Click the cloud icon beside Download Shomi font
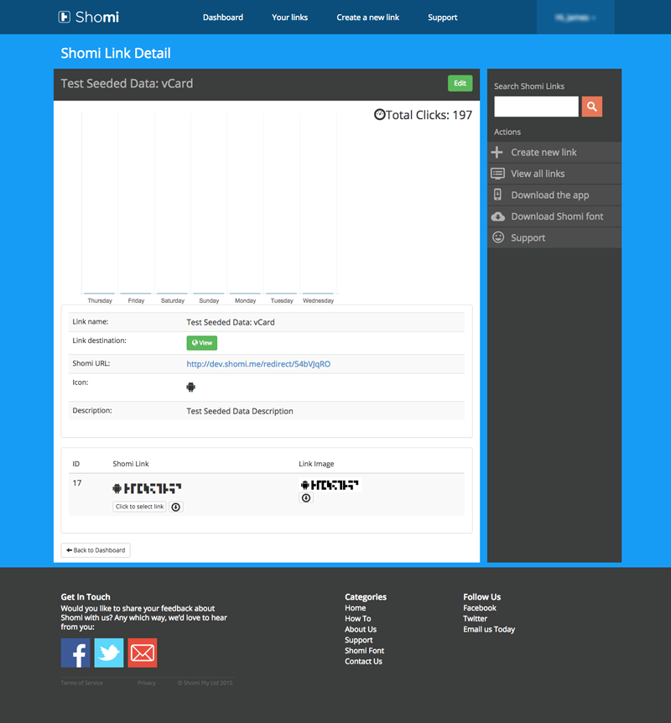Screen dimensions: 671x723 click(x=497, y=216)
